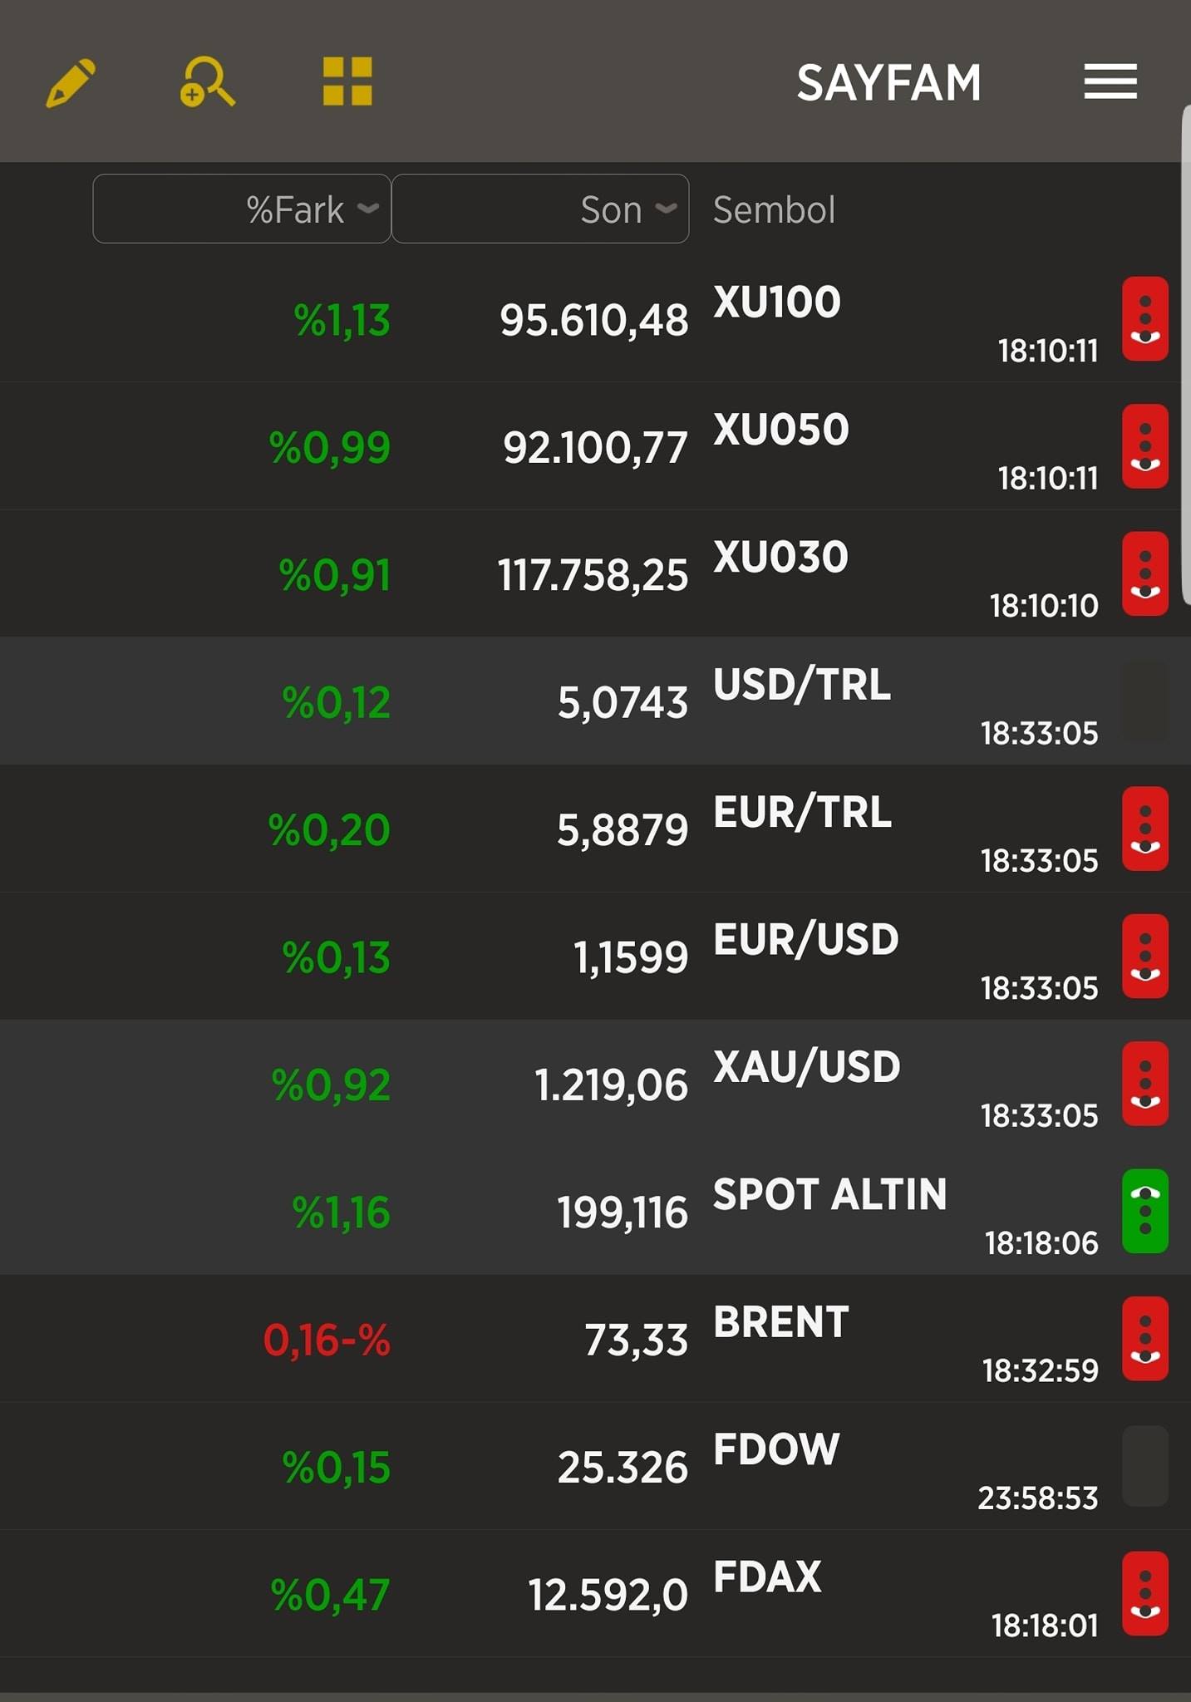Click the vertical scrollbar at right edge
Viewport: 1191px width, 1702px height.
pos(1186,355)
